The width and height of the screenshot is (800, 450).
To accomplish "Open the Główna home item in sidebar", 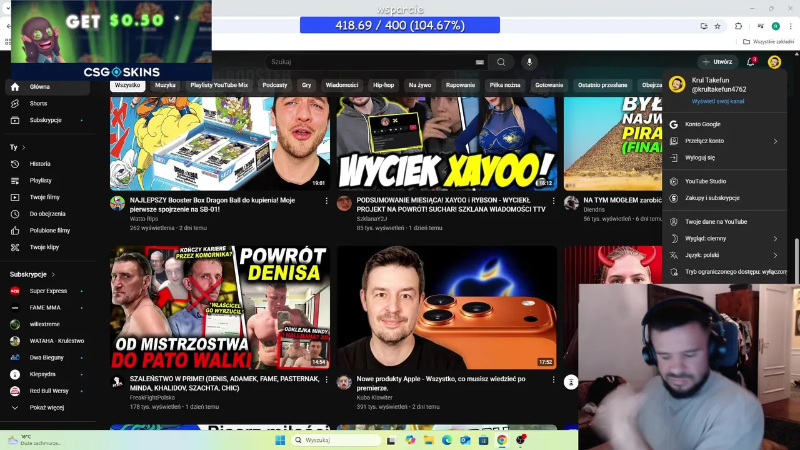I will [47, 87].
